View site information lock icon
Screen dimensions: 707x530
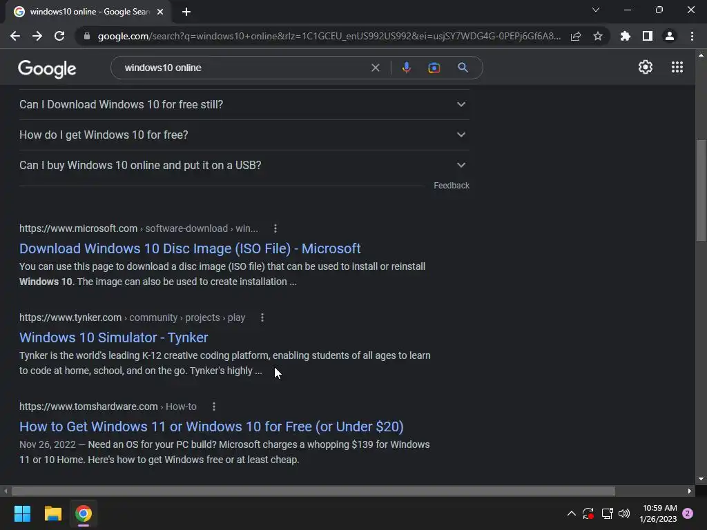click(x=87, y=36)
